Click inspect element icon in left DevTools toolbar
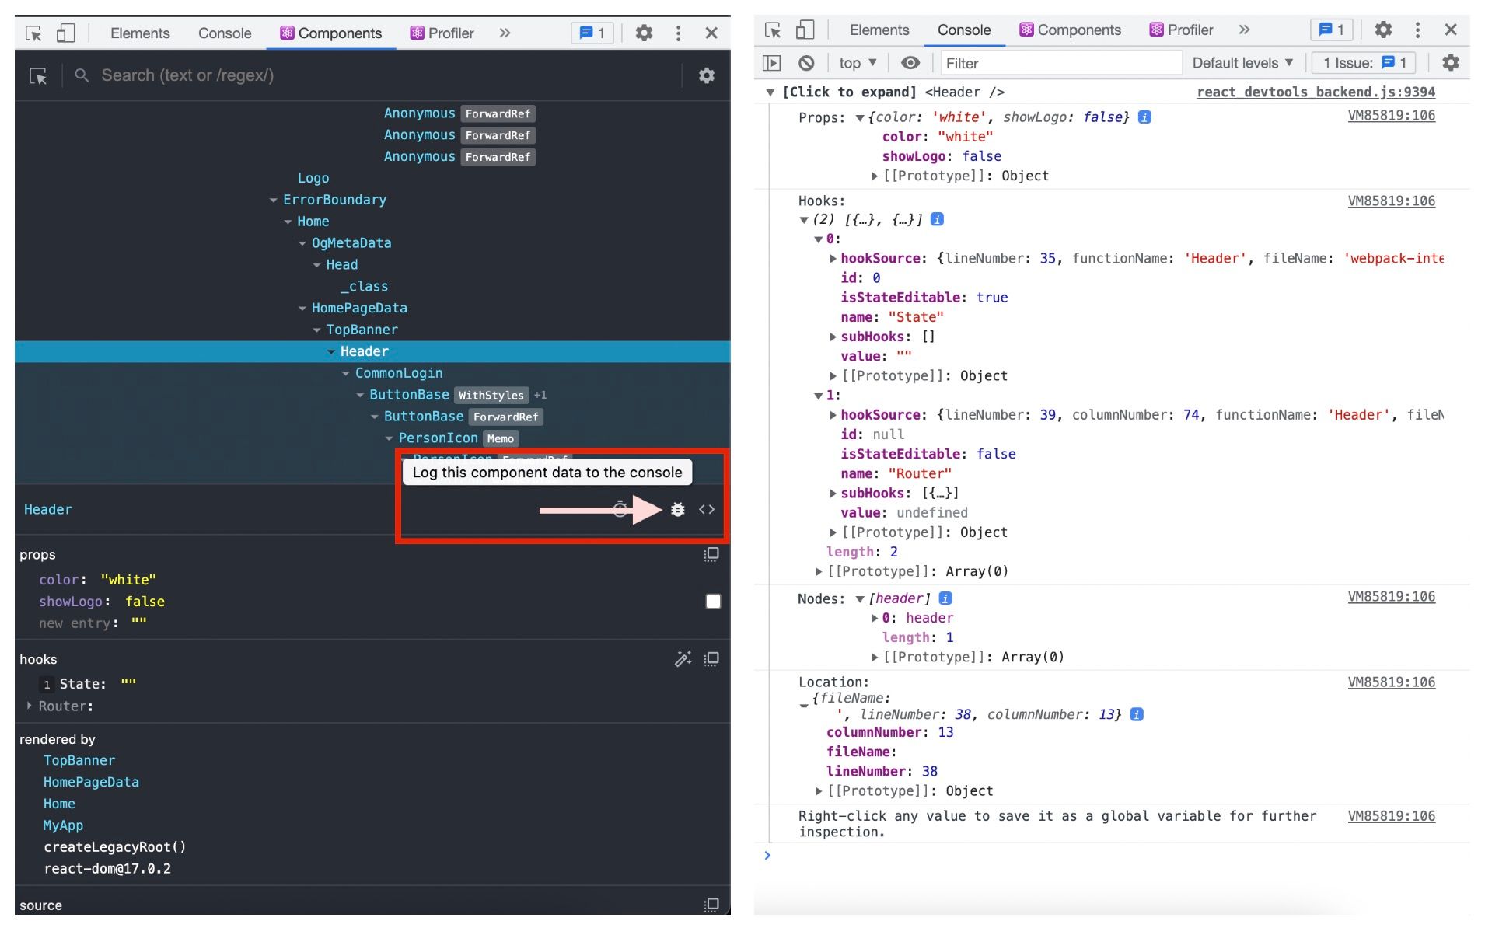Image resolution: width=1485 pixels, height=928 pixels. pos(33,33)
